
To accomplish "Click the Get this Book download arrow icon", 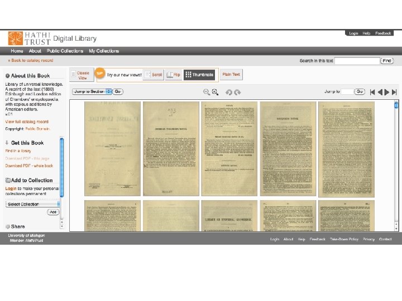I will click(7, 143).
